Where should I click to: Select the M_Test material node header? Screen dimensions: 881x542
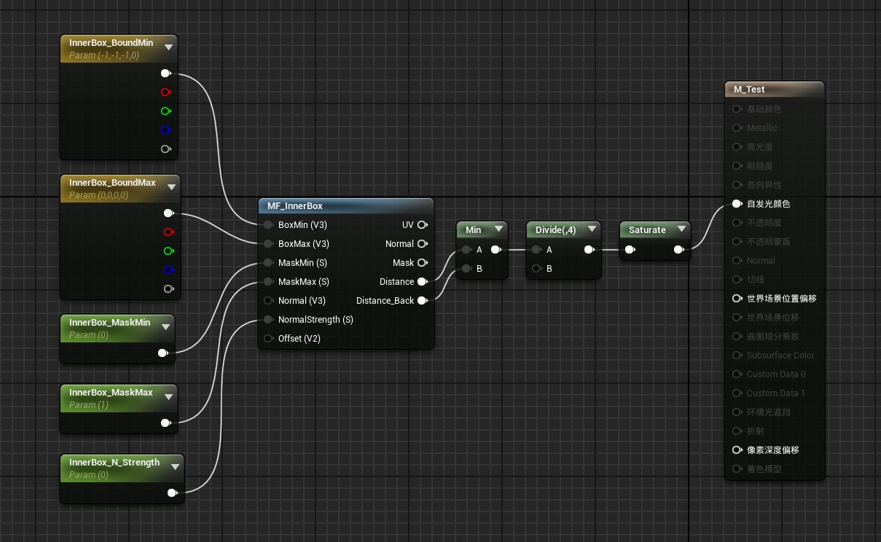click(x=749, y=90)
